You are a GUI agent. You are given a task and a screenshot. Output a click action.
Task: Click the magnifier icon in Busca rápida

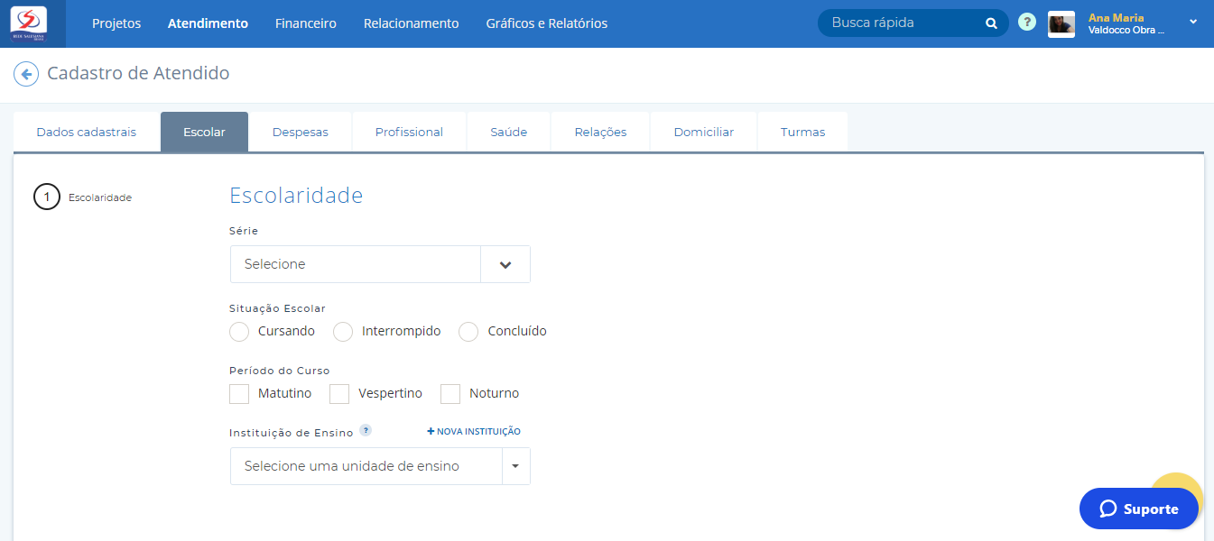pyautogui.click(x=991, y=23)
